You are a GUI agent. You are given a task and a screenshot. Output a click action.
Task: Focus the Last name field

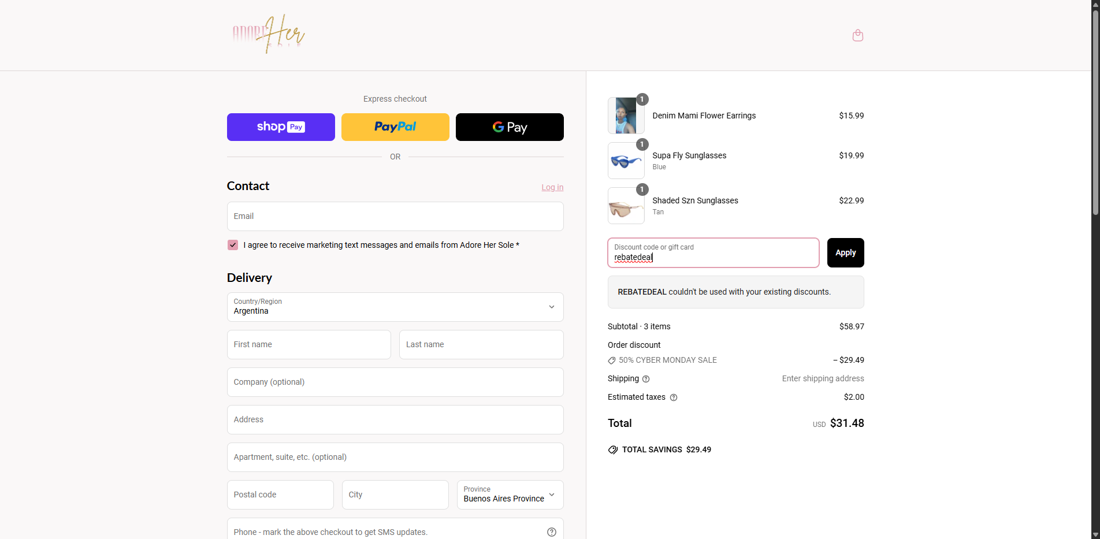(x=481, y=344)
